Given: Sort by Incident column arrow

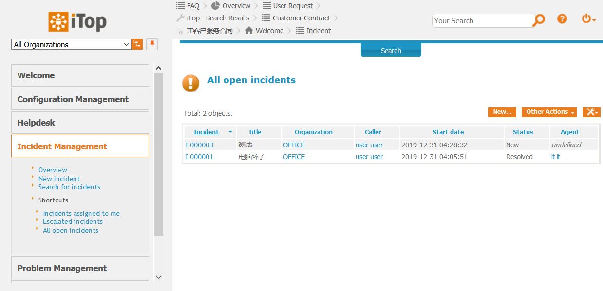Looking at the screenshot, I should [x=230, y=132].
